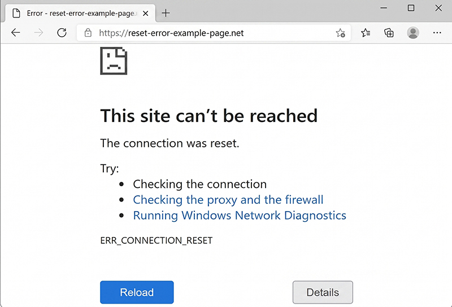Click the sad page error icon

coord(114,60)
